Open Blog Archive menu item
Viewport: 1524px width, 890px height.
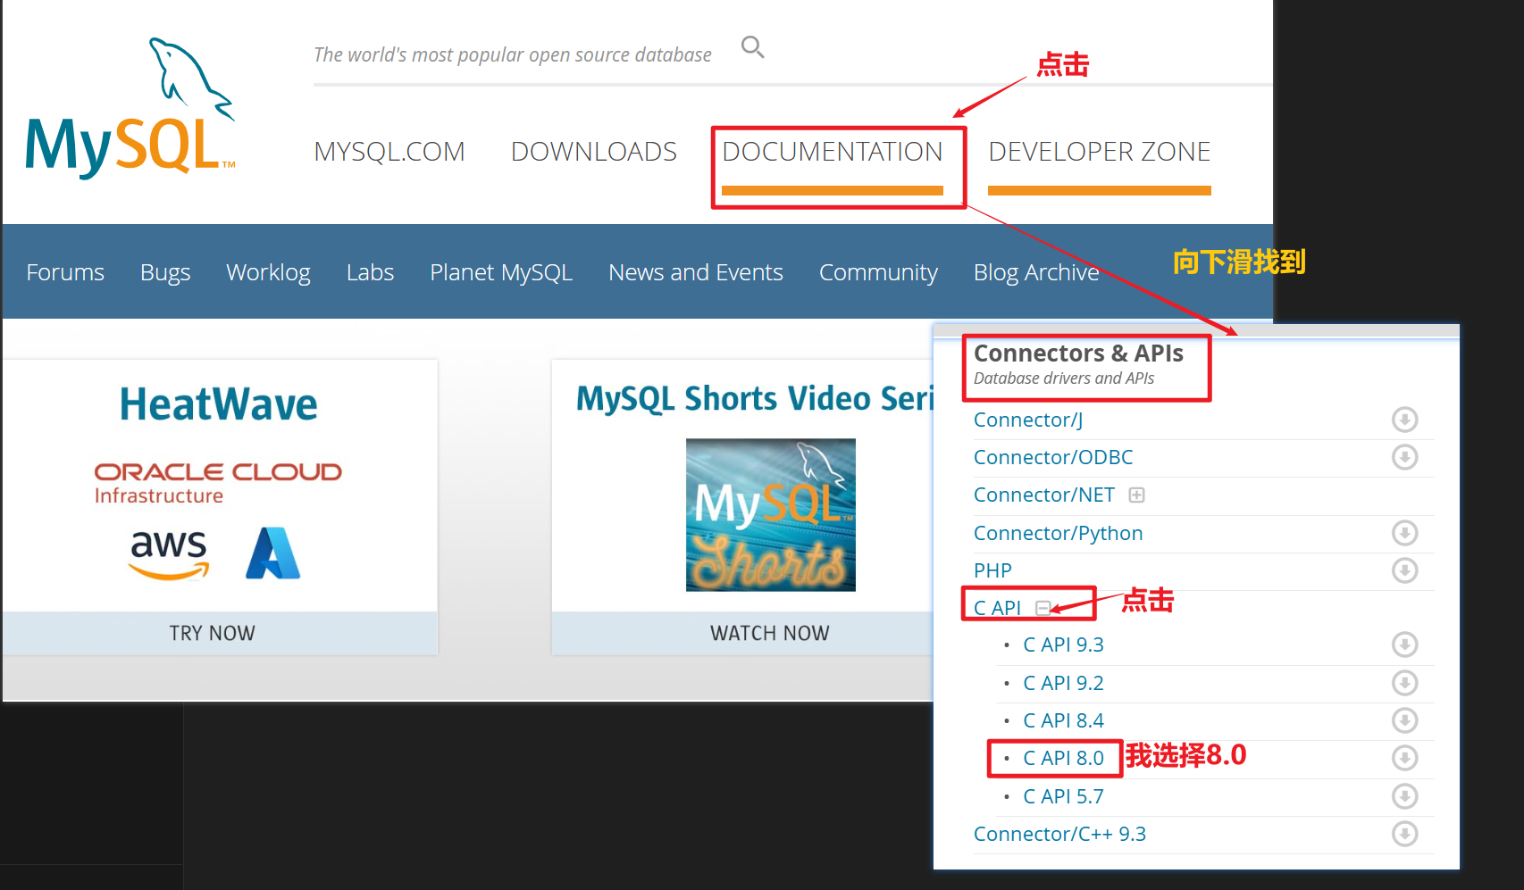point(1036,272)
